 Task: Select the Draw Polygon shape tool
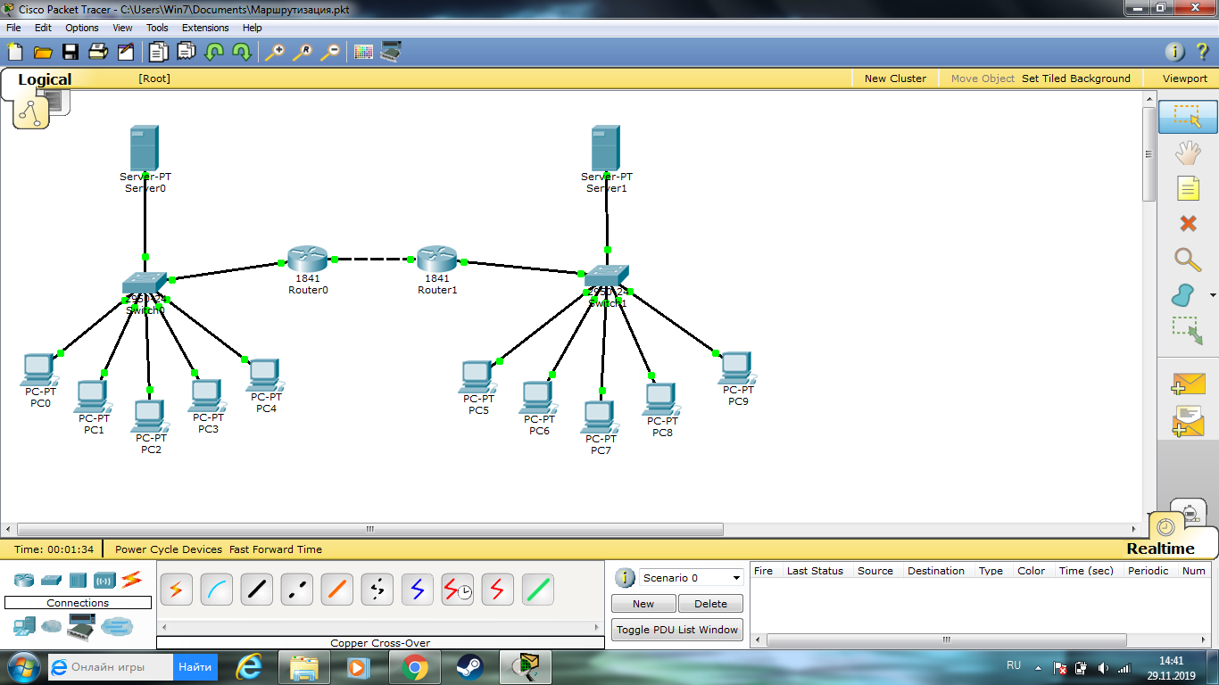coord(1183,295)
